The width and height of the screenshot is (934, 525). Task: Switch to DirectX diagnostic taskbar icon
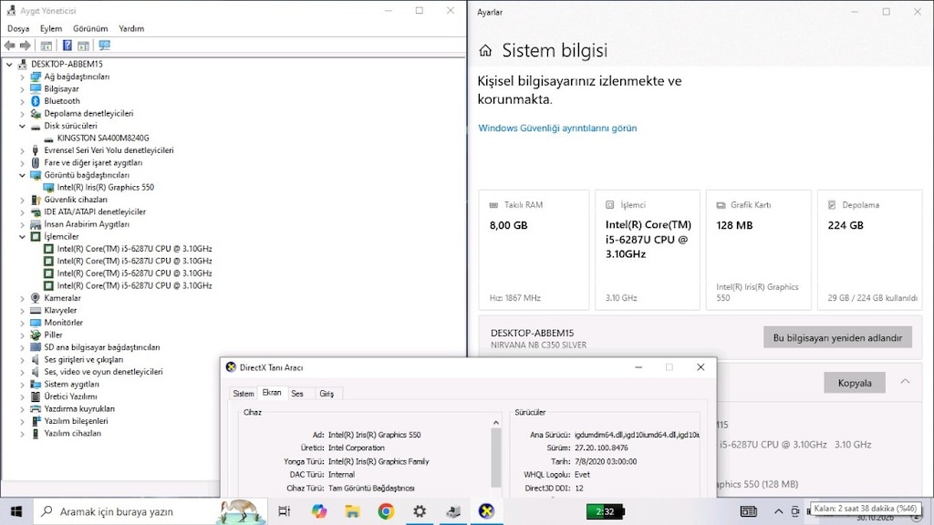click(487, 511)
